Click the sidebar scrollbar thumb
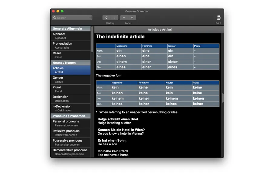Viewport: 279px width, 174px height. [x=92, y=39]
